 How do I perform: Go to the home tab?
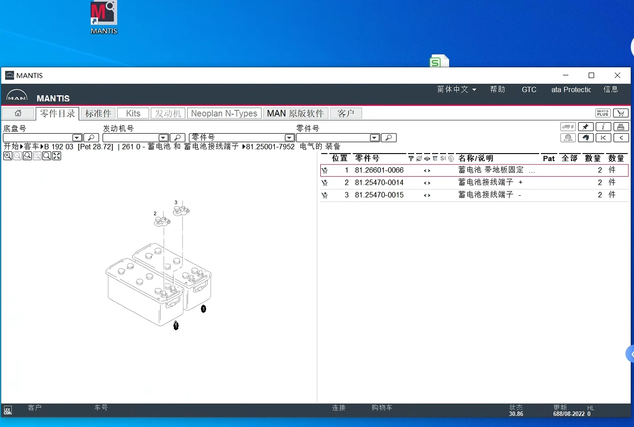pos(18,113)
